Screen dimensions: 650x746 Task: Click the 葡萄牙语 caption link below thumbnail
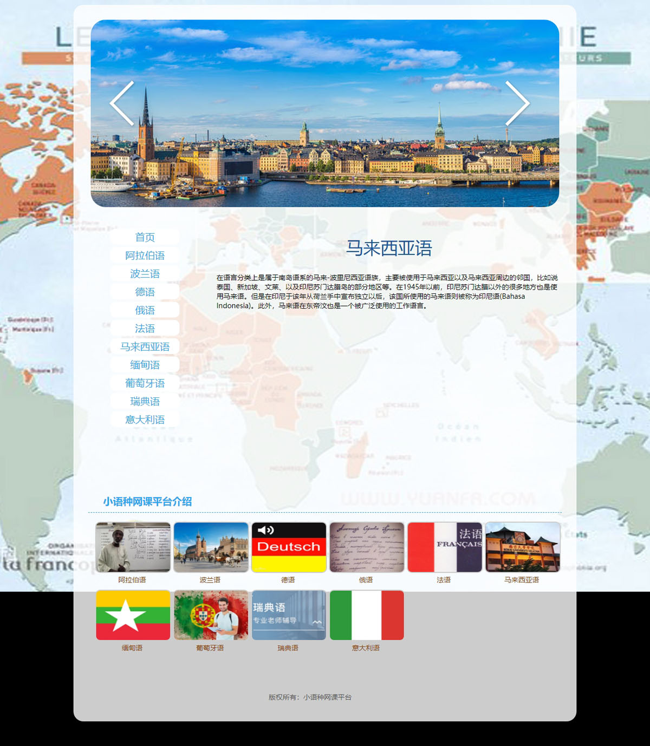tap(210, 648)
